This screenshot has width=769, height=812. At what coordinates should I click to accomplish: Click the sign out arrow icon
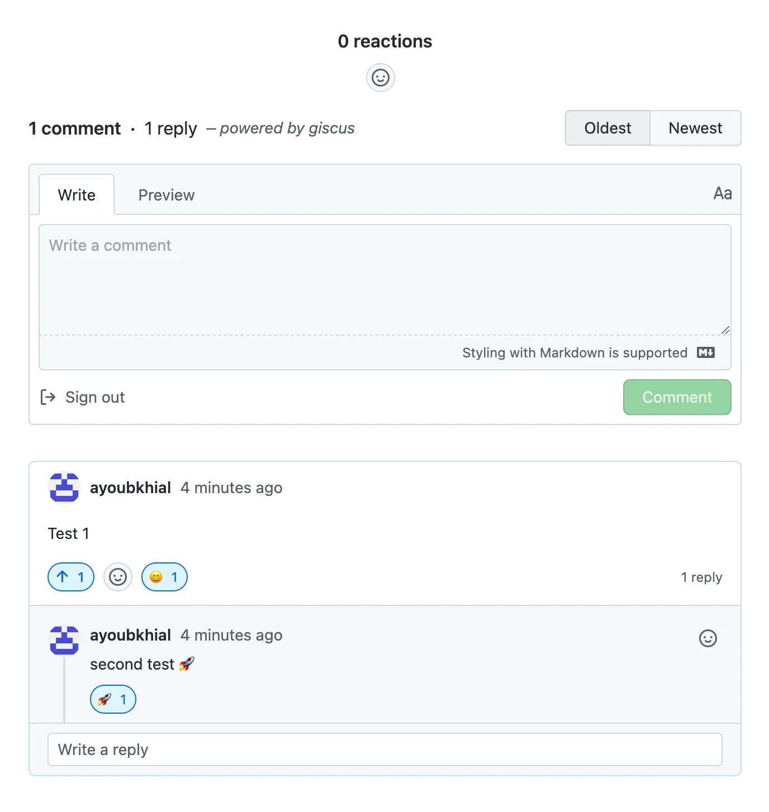(x=48, y=397)
